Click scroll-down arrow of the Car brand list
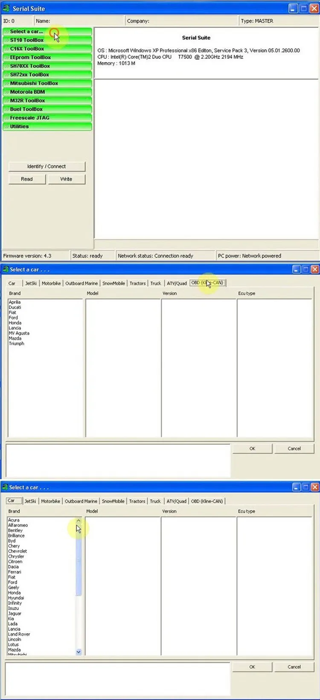 pos(79,652)
